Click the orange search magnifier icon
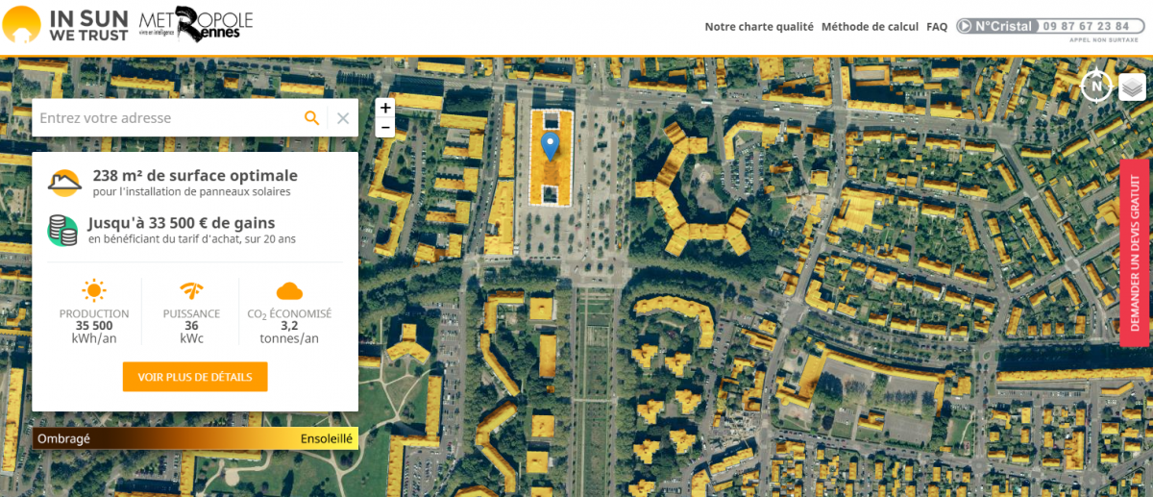Screen dimensions: 1153x497 coord(311,117)
